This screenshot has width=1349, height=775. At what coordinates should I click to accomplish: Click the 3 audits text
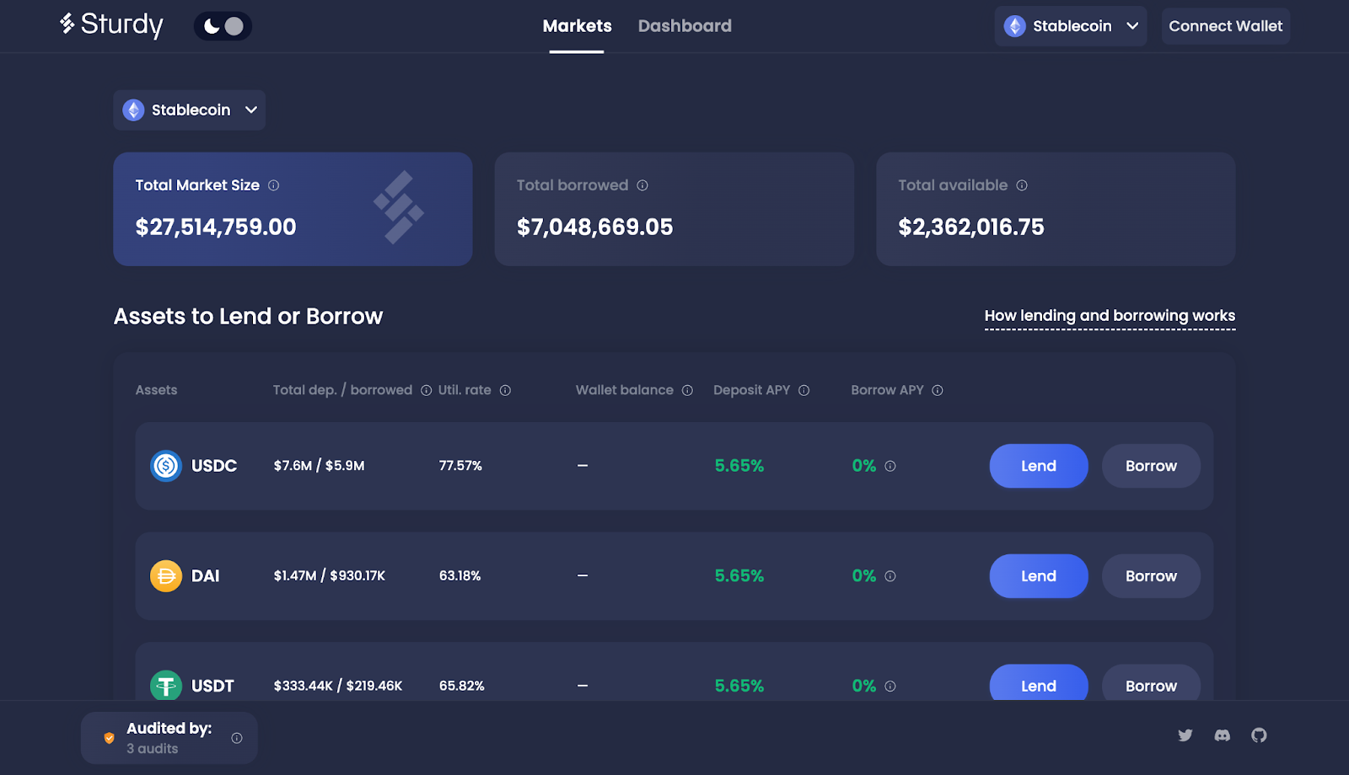[x=153, y=749]
